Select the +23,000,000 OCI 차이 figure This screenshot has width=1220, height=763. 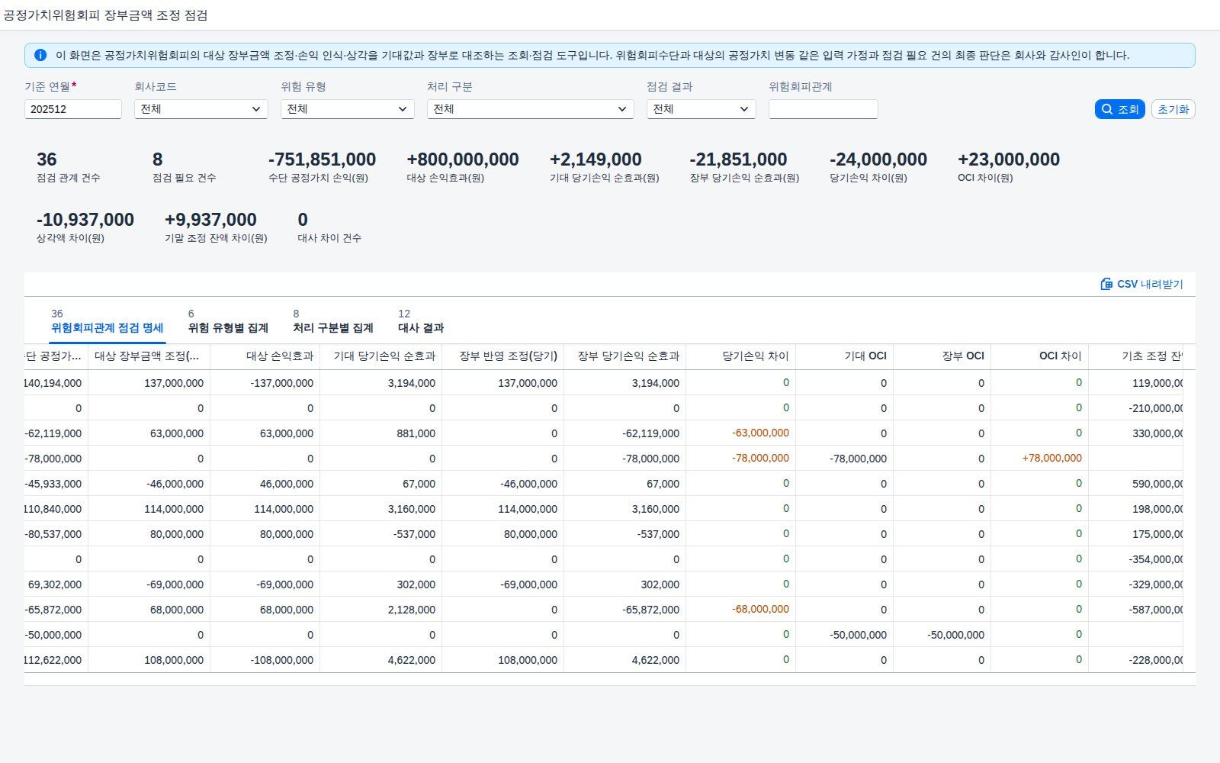[x=1009, y=159]
